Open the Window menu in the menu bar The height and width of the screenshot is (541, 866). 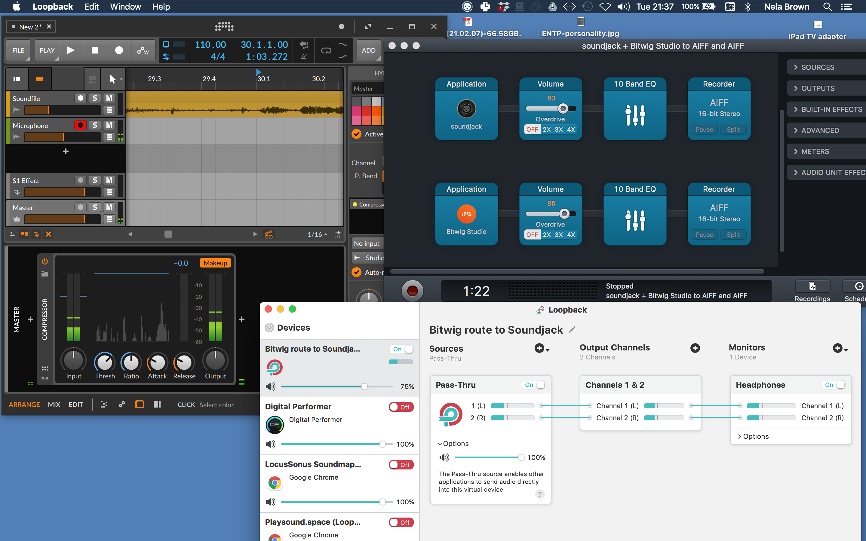125,6
